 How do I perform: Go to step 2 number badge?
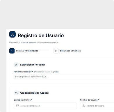click(56, 51)
